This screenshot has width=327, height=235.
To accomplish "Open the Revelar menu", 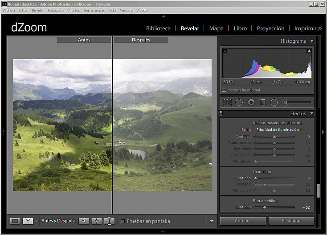I will pos(38,10).
